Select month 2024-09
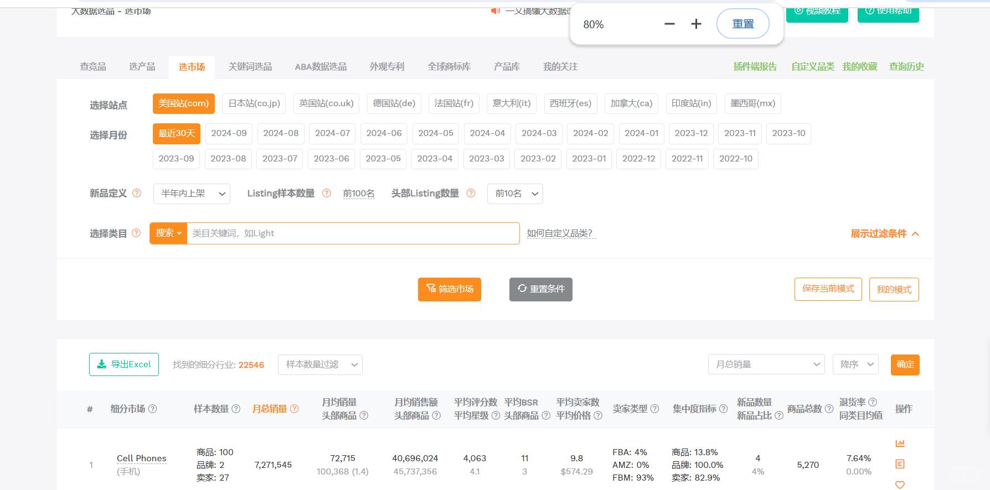Viewport: 990px width, 490px height. click(229, 133)
